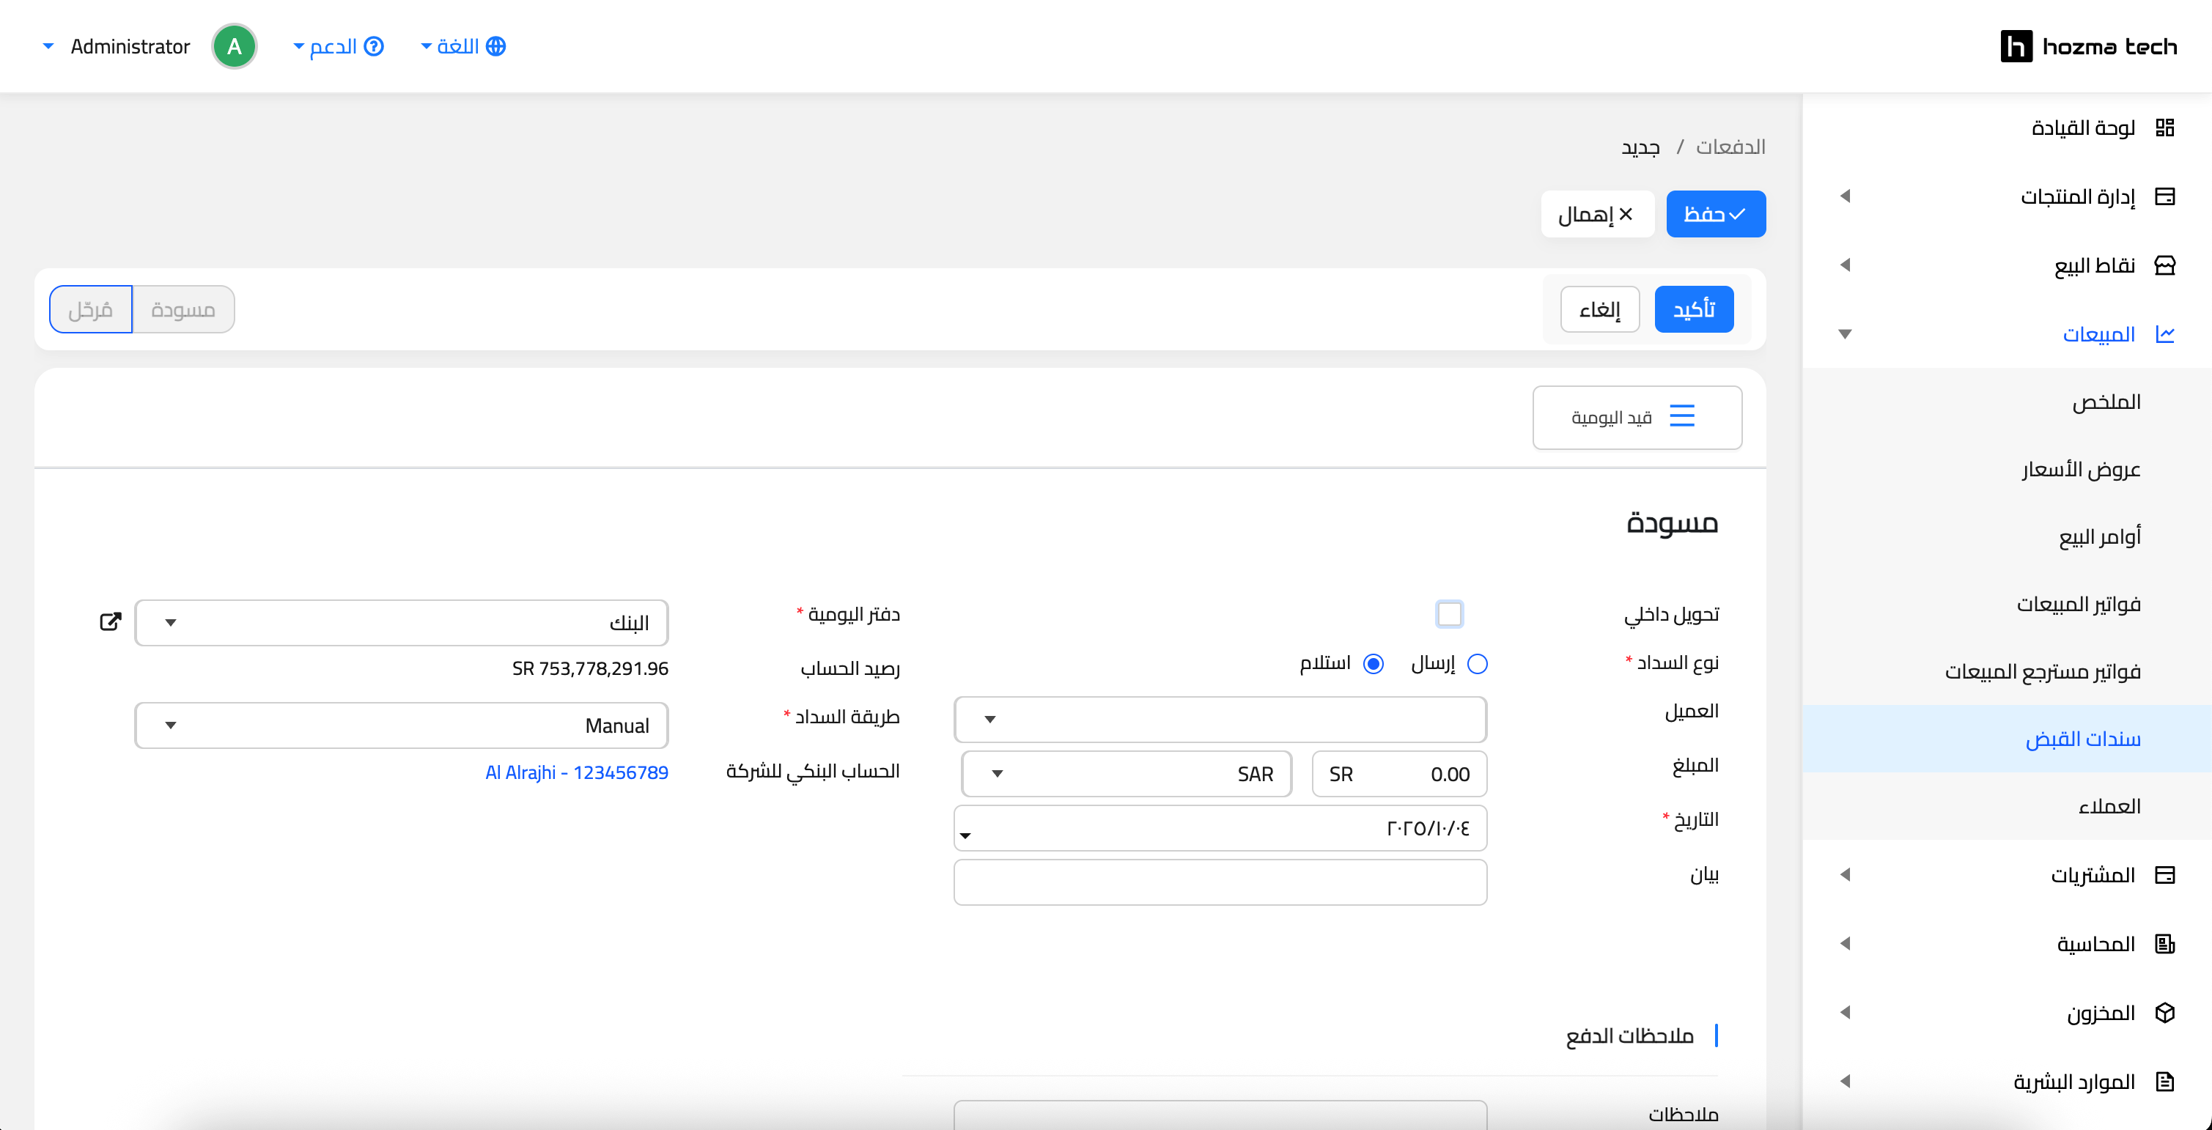Enable the internal transfer checkbox
Viewport: 2212px width, 1130px height.
click(1448, 614)
